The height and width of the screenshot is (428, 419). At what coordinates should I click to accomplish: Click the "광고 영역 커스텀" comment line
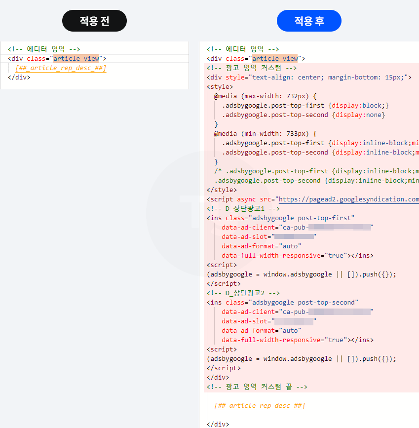(250, 68)
